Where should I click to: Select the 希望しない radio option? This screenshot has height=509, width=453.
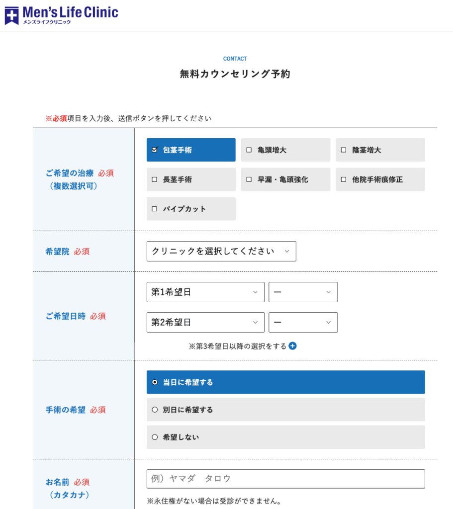(x=286, y=437)
